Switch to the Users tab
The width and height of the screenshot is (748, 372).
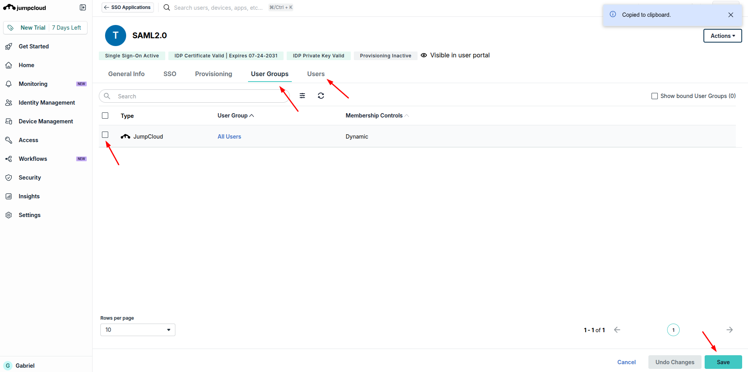tap(316, 74)
